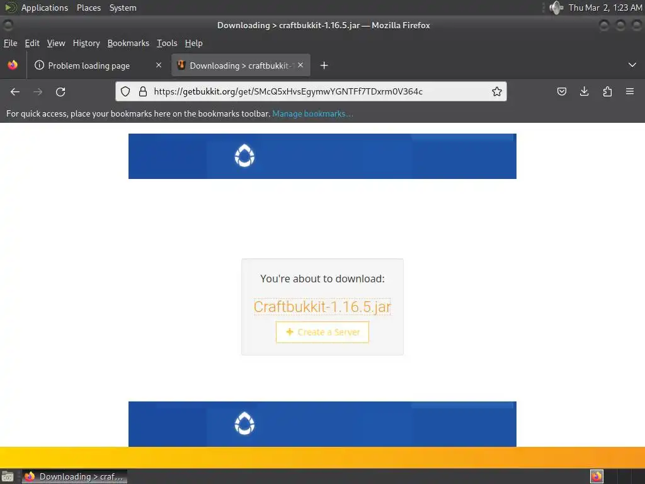Screen dimensions: 645x484
Task: Open a new tab
Action: click(x=324, y=66)
